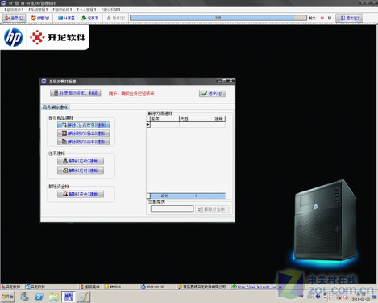Image resolution: width=378 pixels, height=303 pixels.
Task: Click the taskbar clock date 2011-01-20
Action: click(360, 299)
